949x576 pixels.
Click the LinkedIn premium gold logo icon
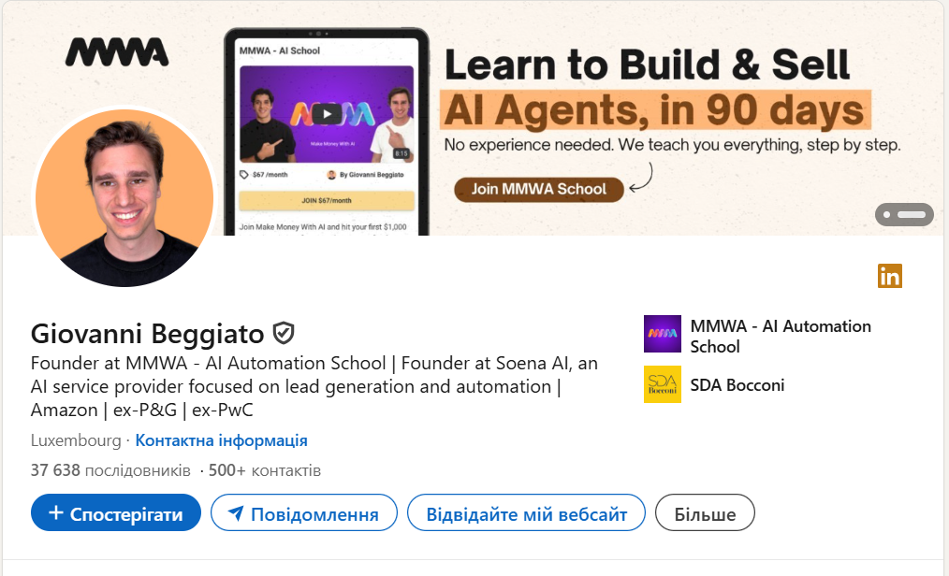click(890, 276)
